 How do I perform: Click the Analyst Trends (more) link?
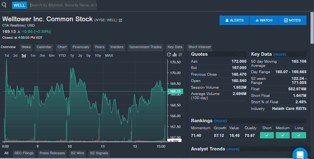pyautogui.click(x=233, y=149)
